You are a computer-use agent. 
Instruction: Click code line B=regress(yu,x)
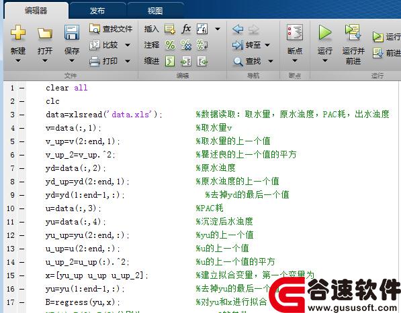tap(83, 302)
